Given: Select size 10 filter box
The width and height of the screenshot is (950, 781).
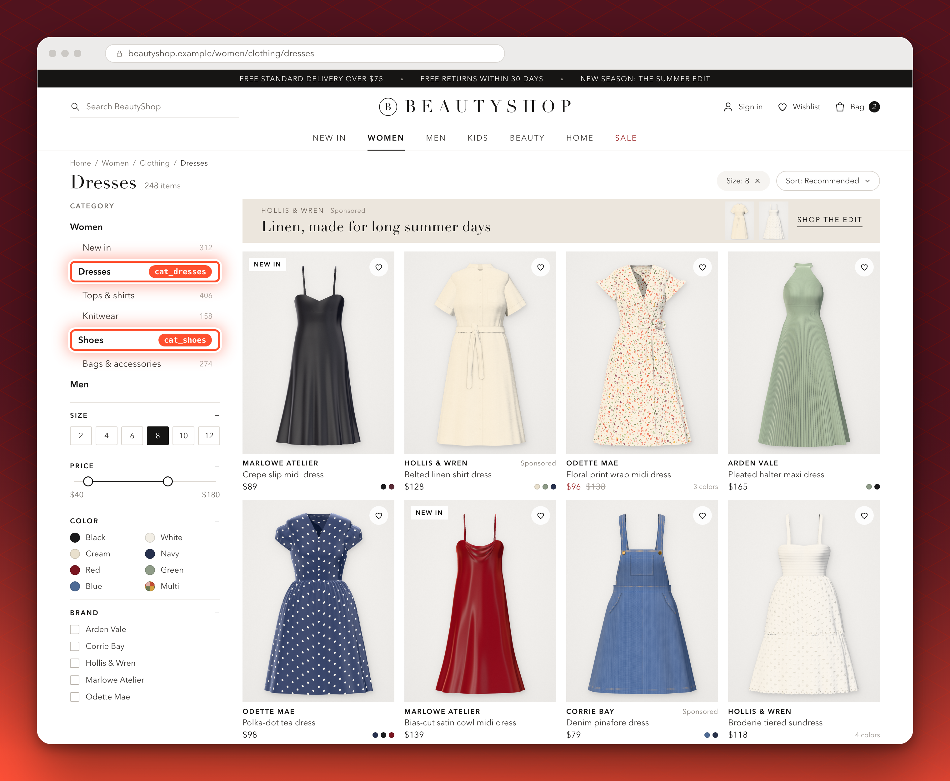Looking at the screenshot, I should [184, 435].
